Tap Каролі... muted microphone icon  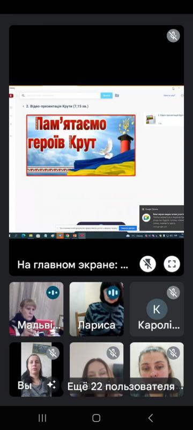coord(173,292)
